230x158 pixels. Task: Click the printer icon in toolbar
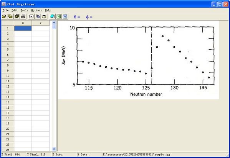tap(23, 16)
